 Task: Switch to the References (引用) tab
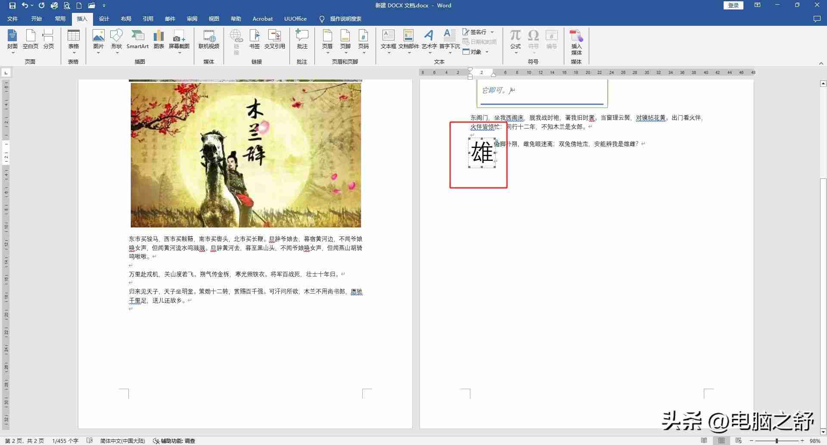148,18
